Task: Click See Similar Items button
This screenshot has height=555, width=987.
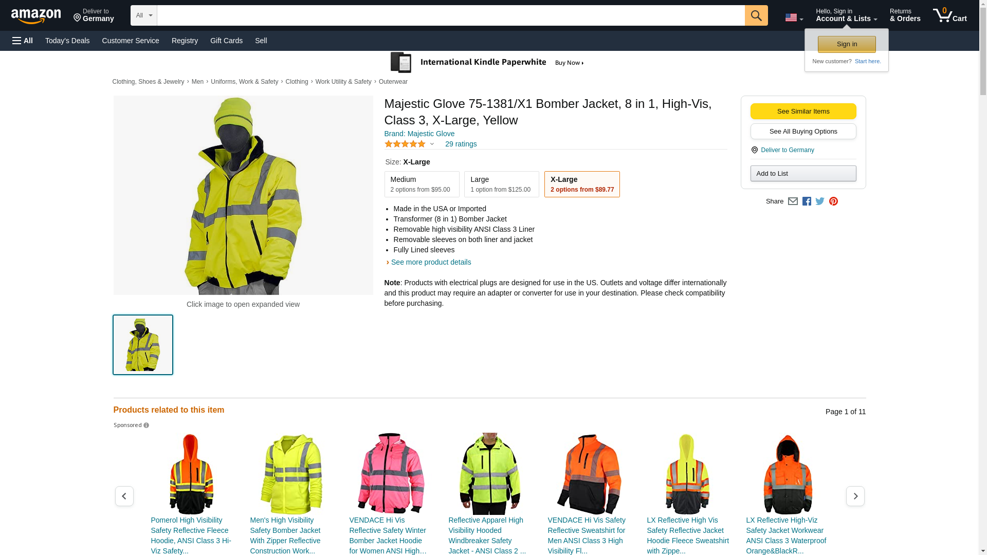Action: pos(803,112)
